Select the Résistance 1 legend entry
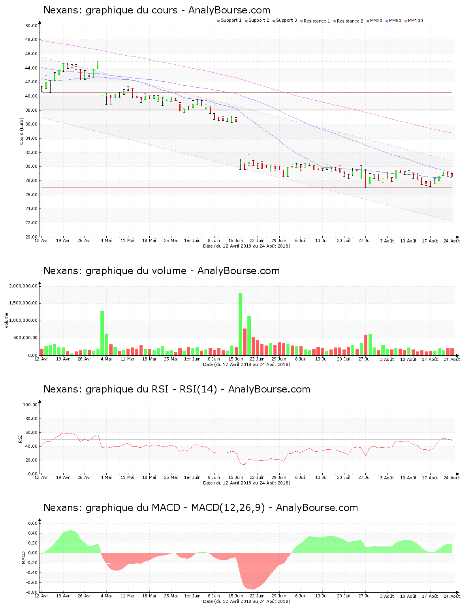Screen dimensions: 474x612 pos(315,21)
